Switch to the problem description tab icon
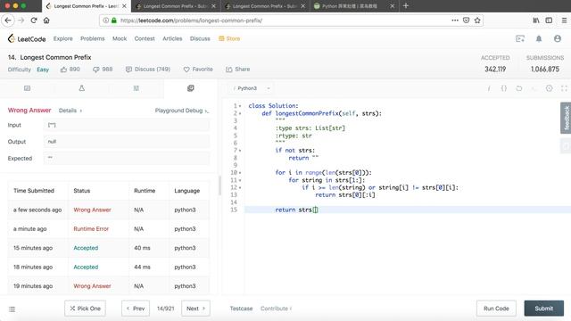 point(27,88)
